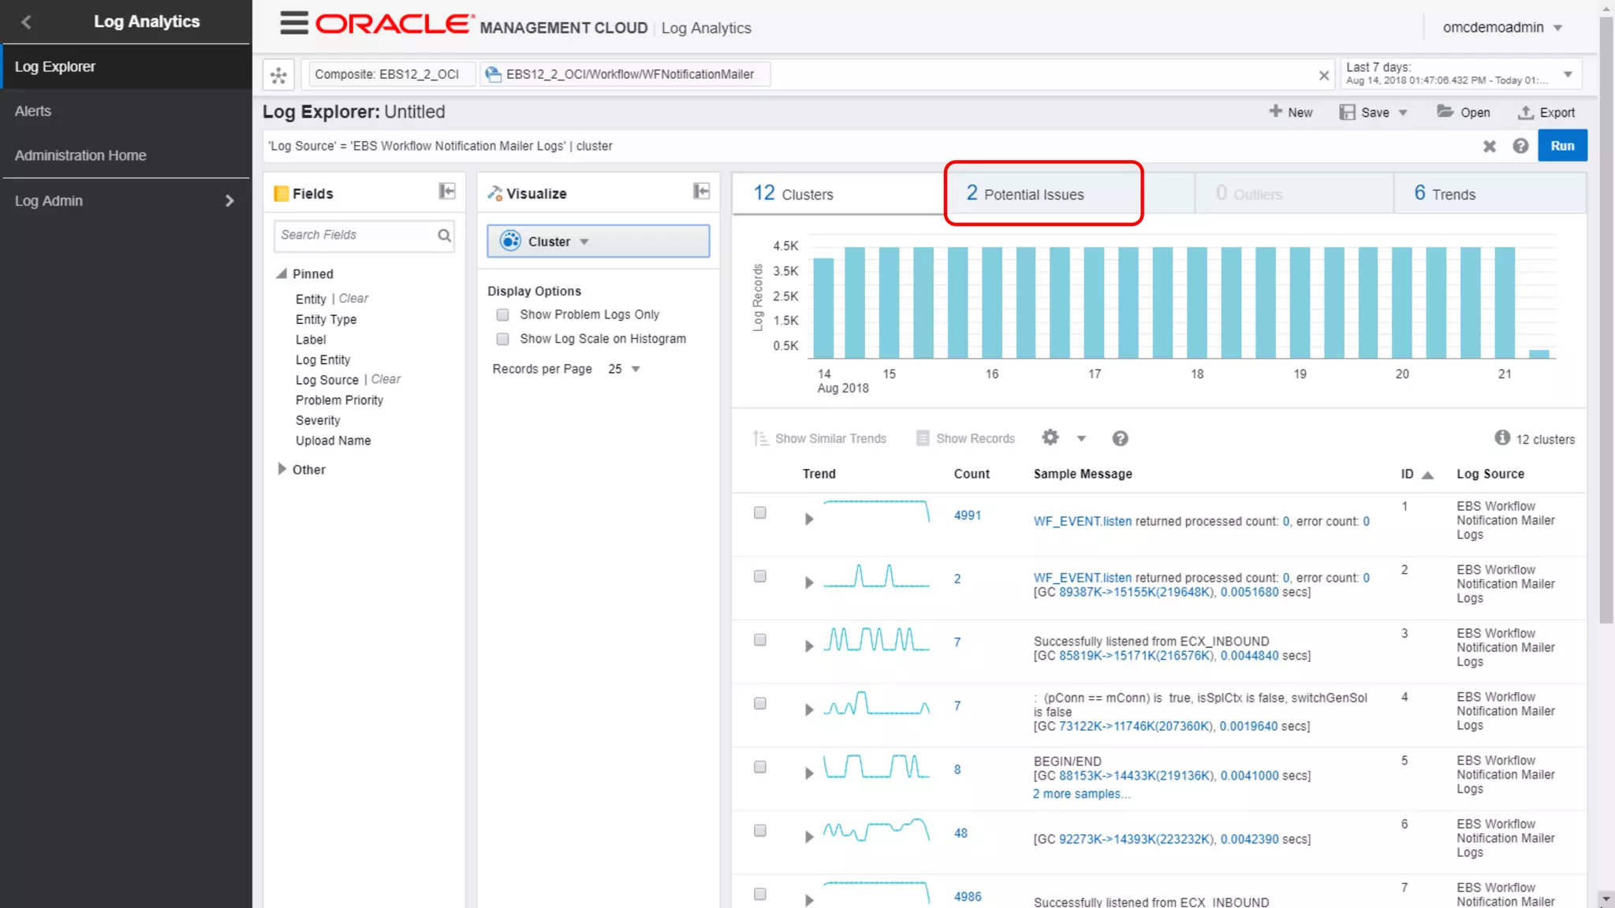Screen dimensions: 1615x908
Task: Open cluster table settings gear
Action: pyautogui.click(x=1050, y=437)
